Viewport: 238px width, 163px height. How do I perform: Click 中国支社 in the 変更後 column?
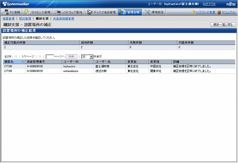pyautogui.click(x=156, y=66)
